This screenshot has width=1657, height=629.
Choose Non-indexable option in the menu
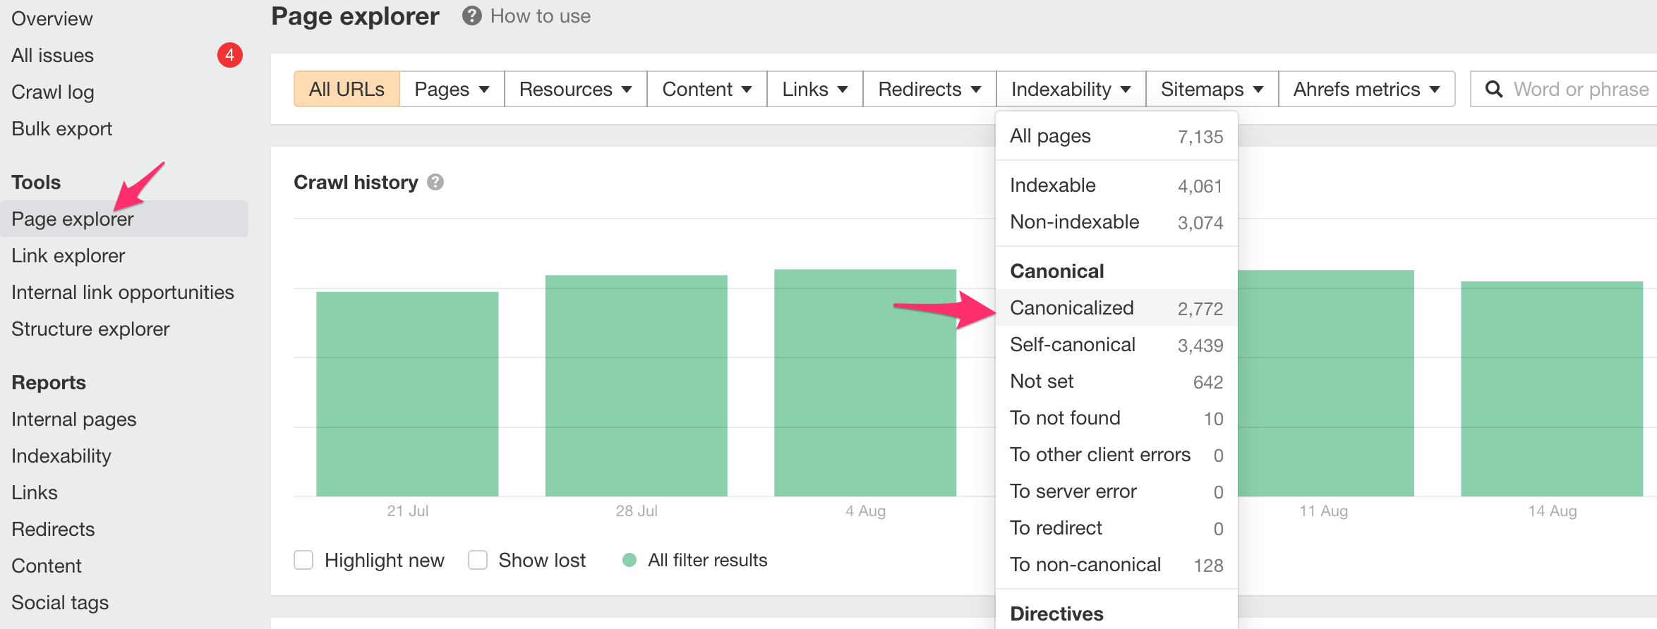pyautogui.click(x=1116, y=222)
